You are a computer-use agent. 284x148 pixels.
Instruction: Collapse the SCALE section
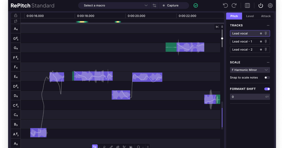coord(268,63)
